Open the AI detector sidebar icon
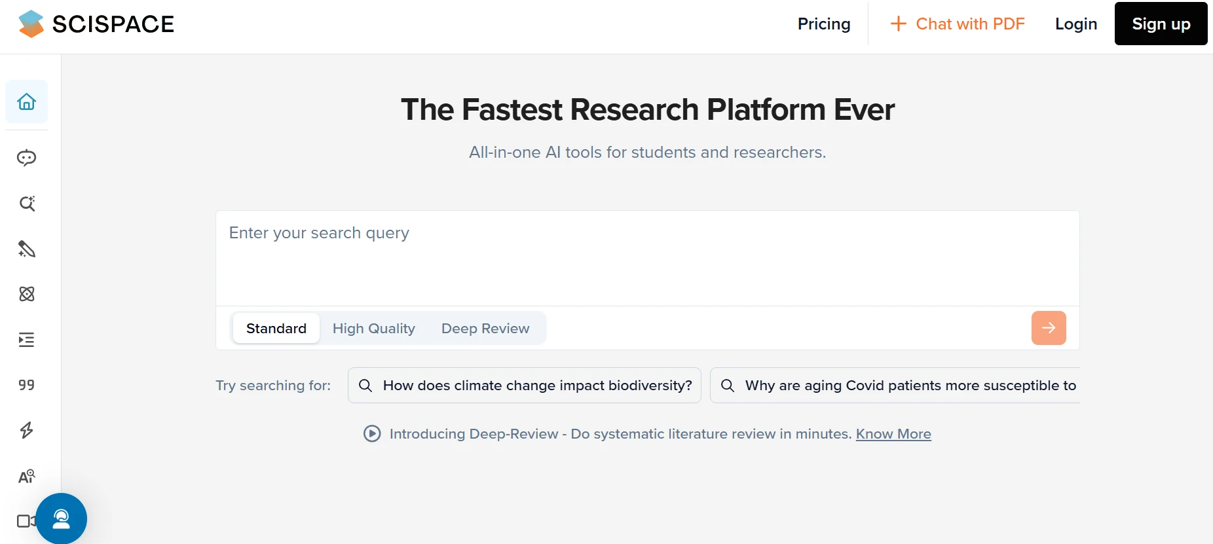 coord(27,476)
